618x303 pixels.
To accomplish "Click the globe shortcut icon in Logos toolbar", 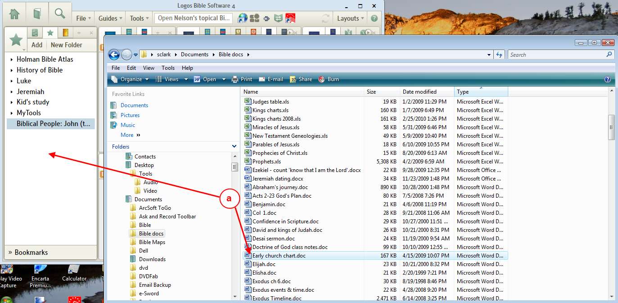I will (243, 18).
